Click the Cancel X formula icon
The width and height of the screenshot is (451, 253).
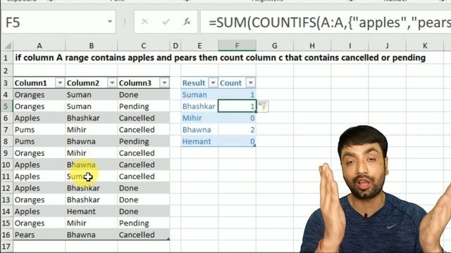click(144, 22)
